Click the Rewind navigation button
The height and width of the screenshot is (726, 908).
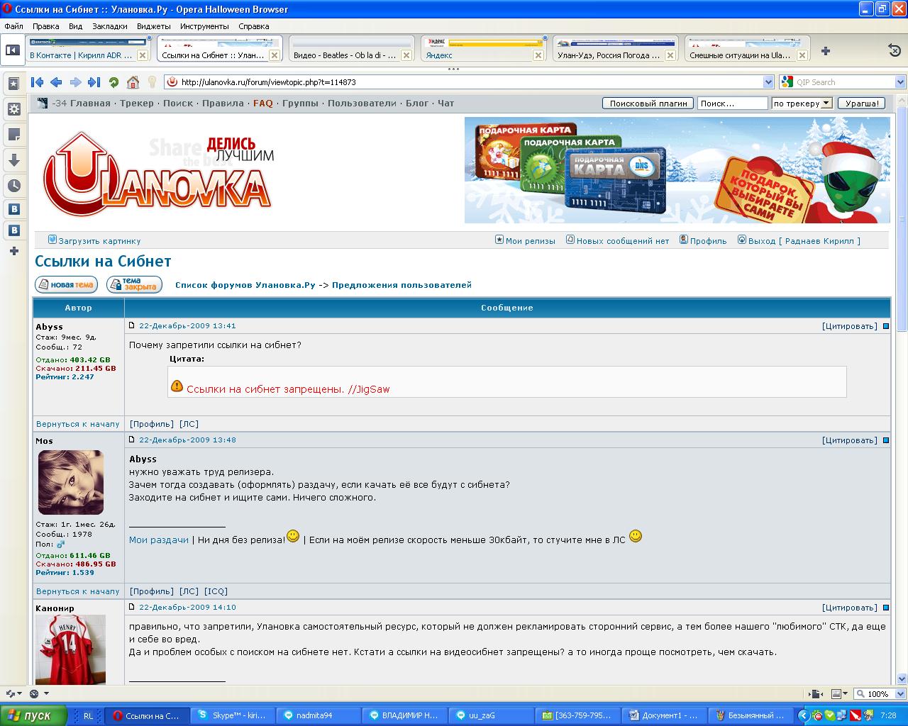38,82
